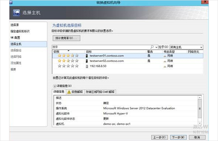Click the details panel scroll down arrow
Viewport: 218px width, 141px height.
pyautogui.click(x=200, y=123)
